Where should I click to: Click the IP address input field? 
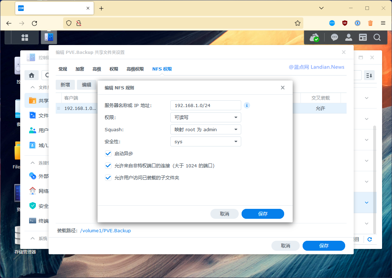point(206,105)
